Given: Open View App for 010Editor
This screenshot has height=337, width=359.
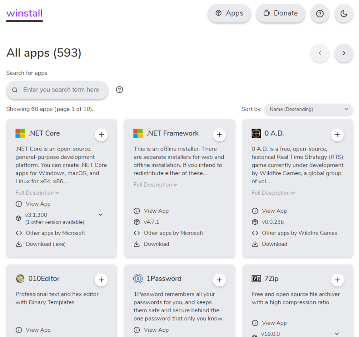Looking at the screenshot, I should pos(33,330).
